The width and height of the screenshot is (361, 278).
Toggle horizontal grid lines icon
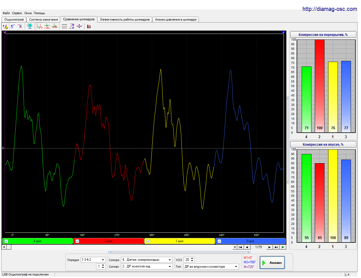[64, 26]
